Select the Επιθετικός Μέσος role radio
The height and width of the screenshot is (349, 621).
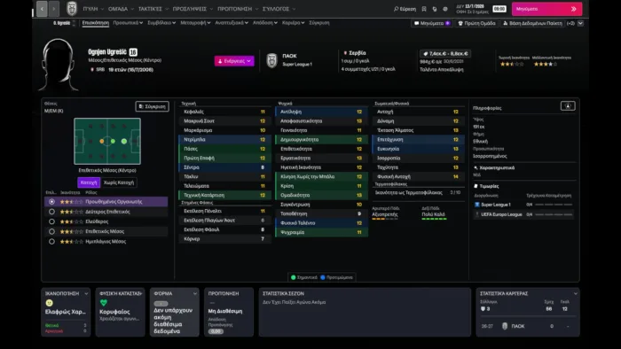[51, 231]
